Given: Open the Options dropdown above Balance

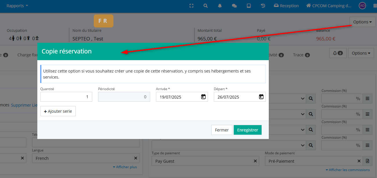Looking at the screenshot, I should pos(362,22).
